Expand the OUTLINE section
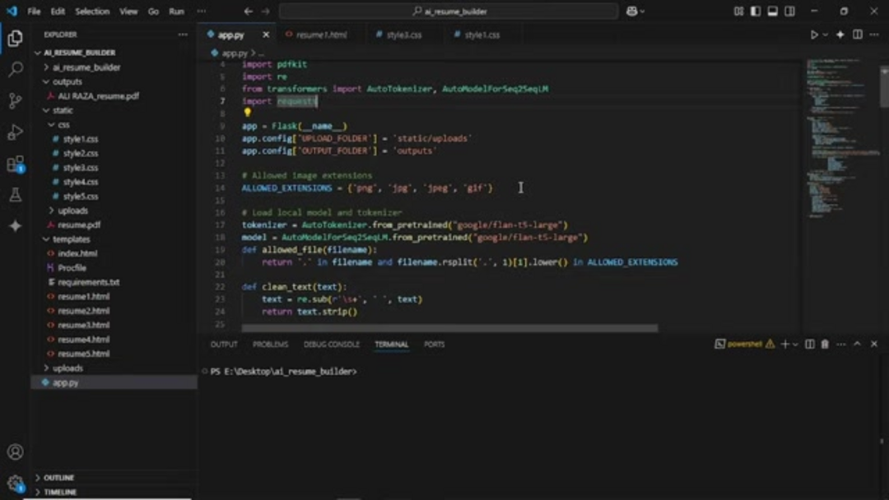This screenshot has height=500, width=889. click(x=58, y=478)
